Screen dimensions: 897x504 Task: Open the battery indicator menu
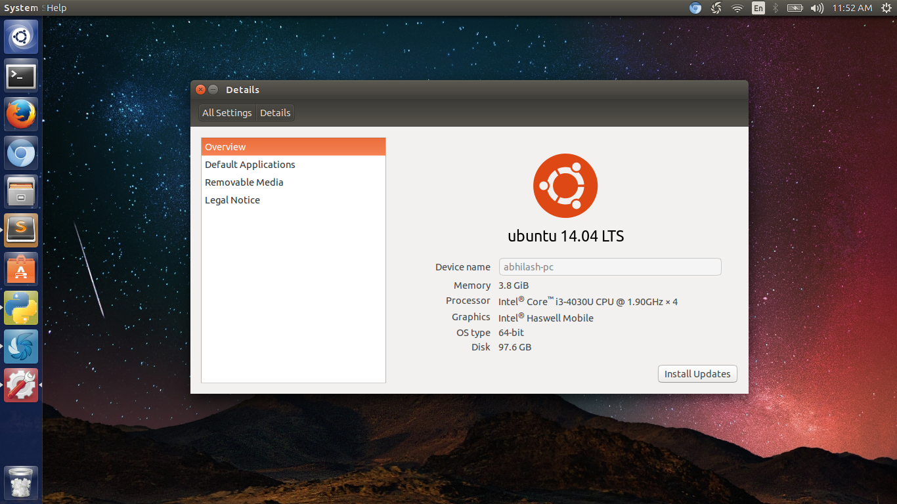[795, 8]
